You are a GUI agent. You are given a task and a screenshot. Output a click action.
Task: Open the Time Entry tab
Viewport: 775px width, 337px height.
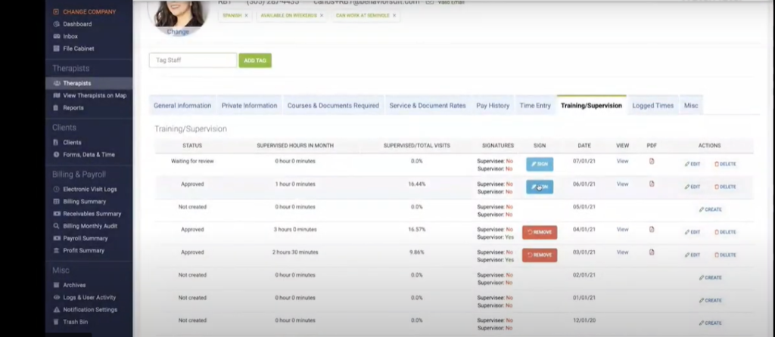(x=535, y=106)
